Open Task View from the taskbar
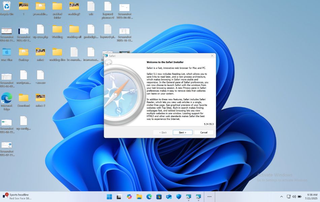Screen dimensions: 320x202 click(119, 196)
